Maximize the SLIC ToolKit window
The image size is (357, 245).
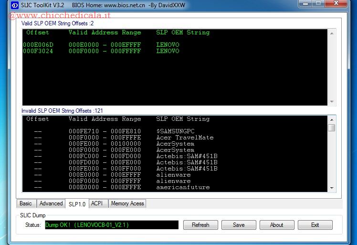point(318,4)
